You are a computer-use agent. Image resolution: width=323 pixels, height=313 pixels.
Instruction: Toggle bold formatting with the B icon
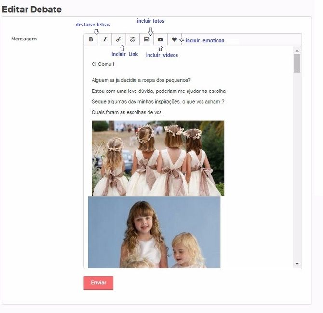click(x=91, y=39)
